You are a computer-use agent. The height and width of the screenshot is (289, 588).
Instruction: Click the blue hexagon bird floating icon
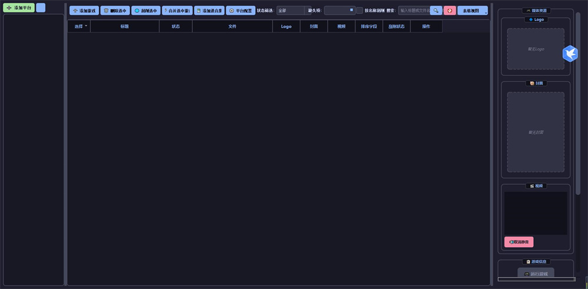pos(570,54)
